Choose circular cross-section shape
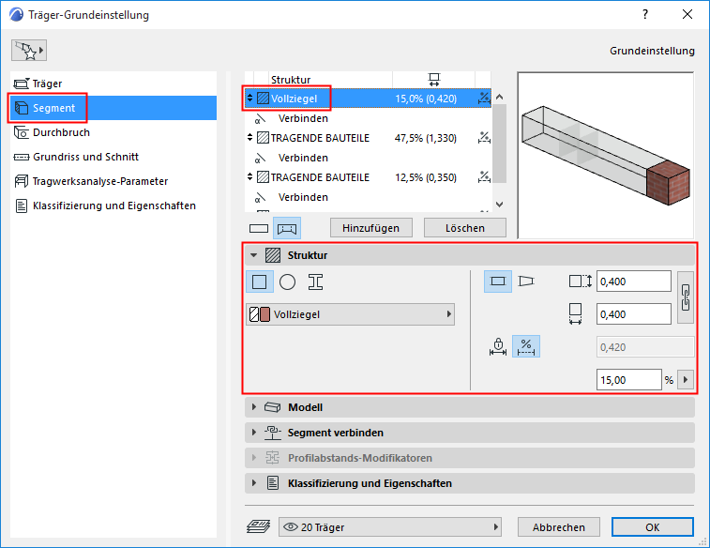Image resolution: width=710 pixels, height=548 pixels. pos(288,282)
